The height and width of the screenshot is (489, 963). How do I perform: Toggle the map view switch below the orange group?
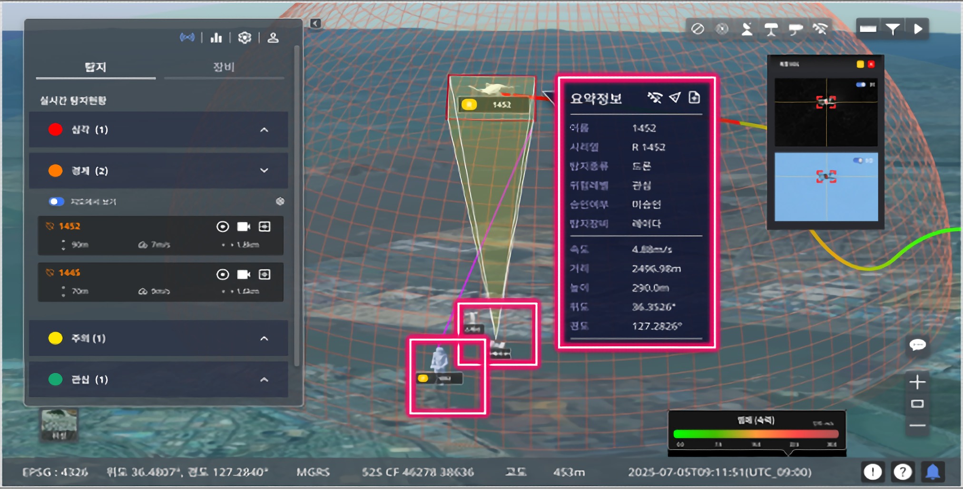coord(56,201)
